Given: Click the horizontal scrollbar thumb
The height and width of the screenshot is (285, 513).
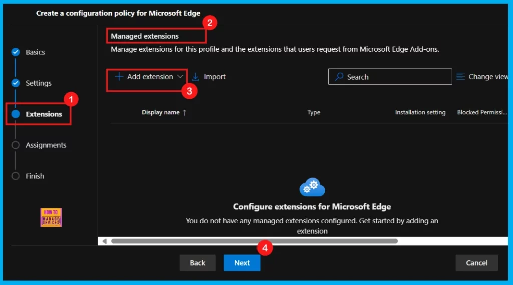Looking at the screenshot, I should 254,241.
